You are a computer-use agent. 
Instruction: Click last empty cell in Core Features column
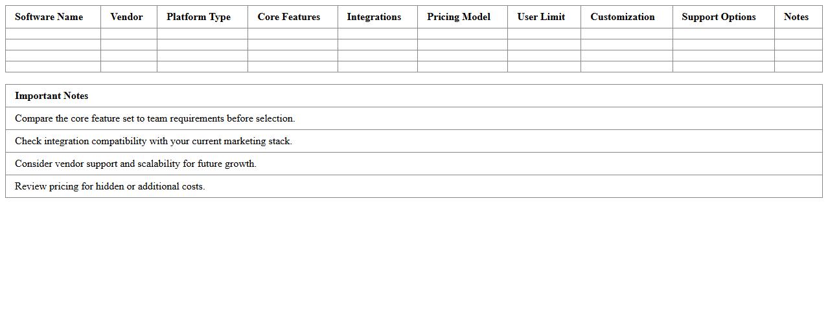coord(293,67)
